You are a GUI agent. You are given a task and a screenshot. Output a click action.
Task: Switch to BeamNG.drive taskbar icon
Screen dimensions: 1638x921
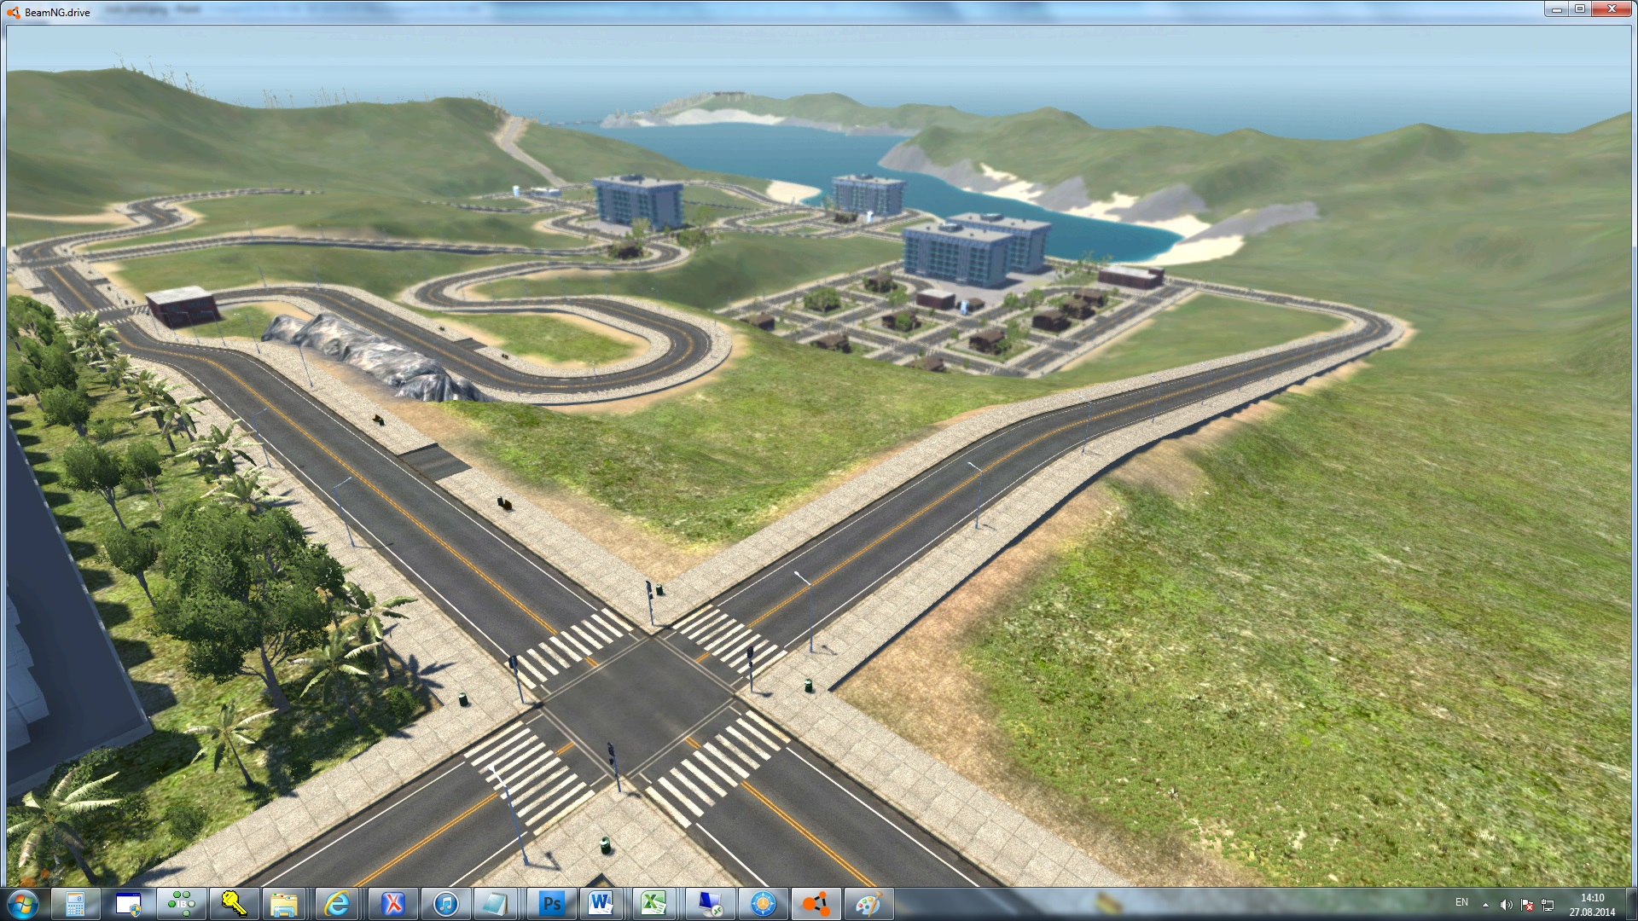(x=815, y=904)
